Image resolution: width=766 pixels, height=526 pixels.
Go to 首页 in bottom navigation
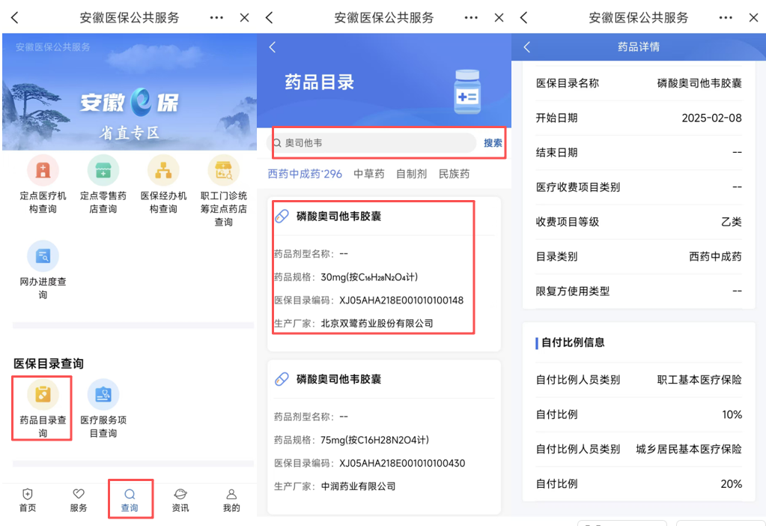click(x=28, y=500)
